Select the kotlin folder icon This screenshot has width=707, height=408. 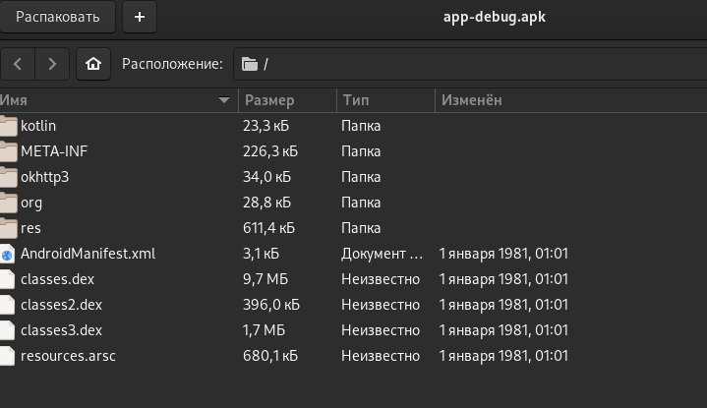8,126
